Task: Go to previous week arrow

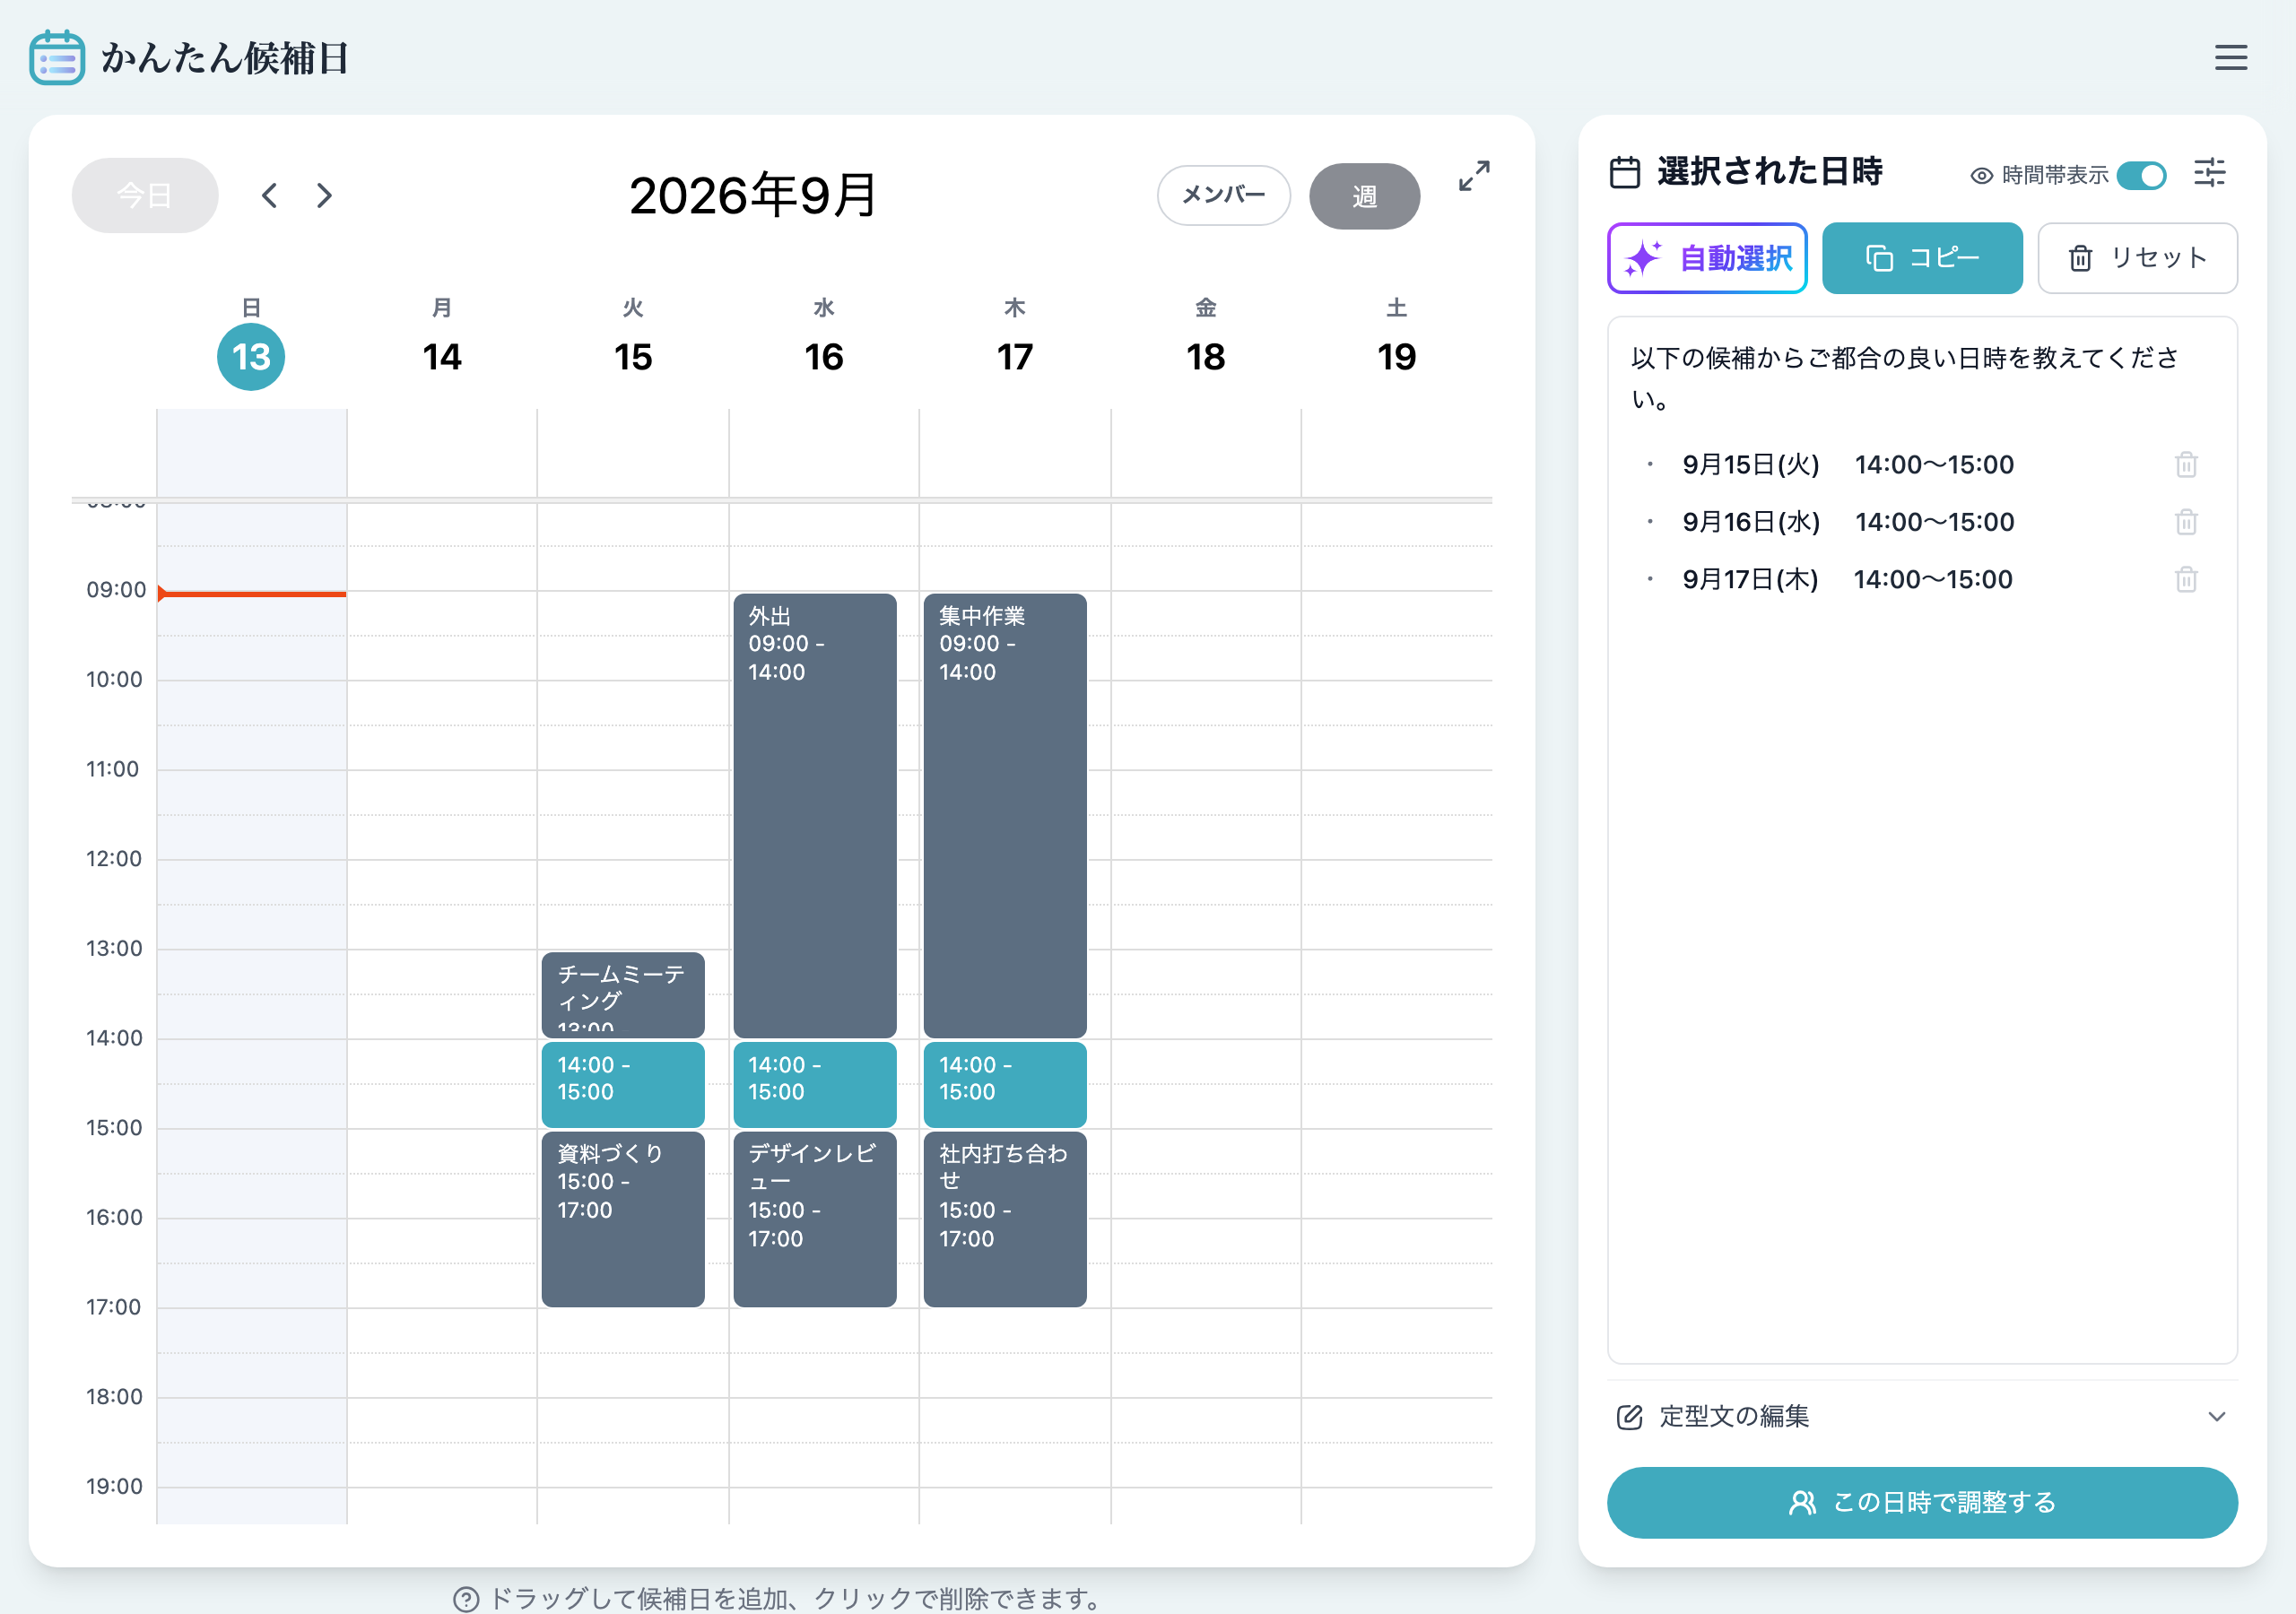Action: 269,195
